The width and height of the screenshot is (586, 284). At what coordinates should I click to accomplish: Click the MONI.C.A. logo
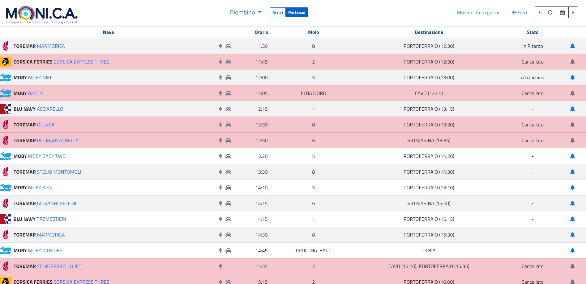[x=41, y=14]
